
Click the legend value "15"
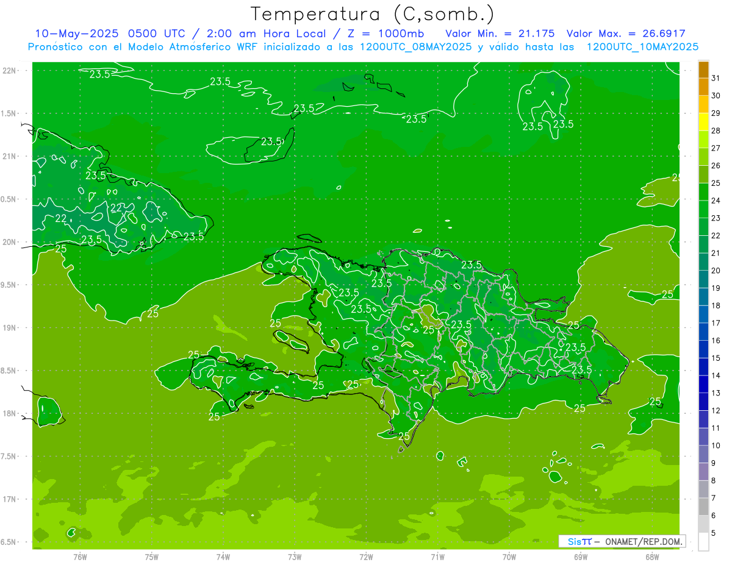point(716,358)
